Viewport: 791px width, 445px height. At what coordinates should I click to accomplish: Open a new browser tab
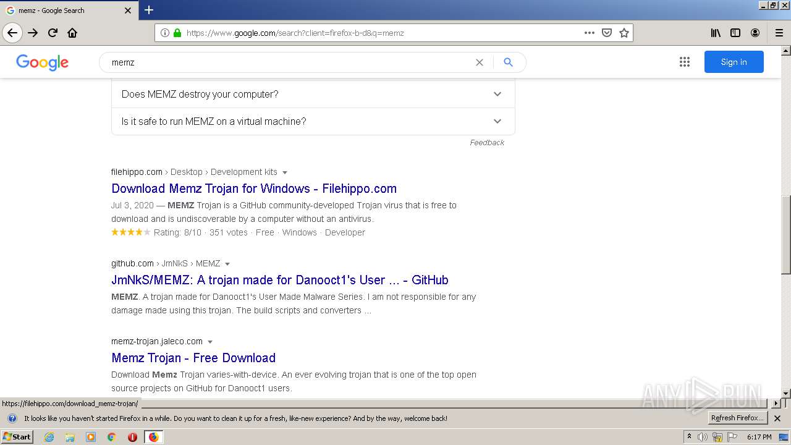[x=149, y=10]
